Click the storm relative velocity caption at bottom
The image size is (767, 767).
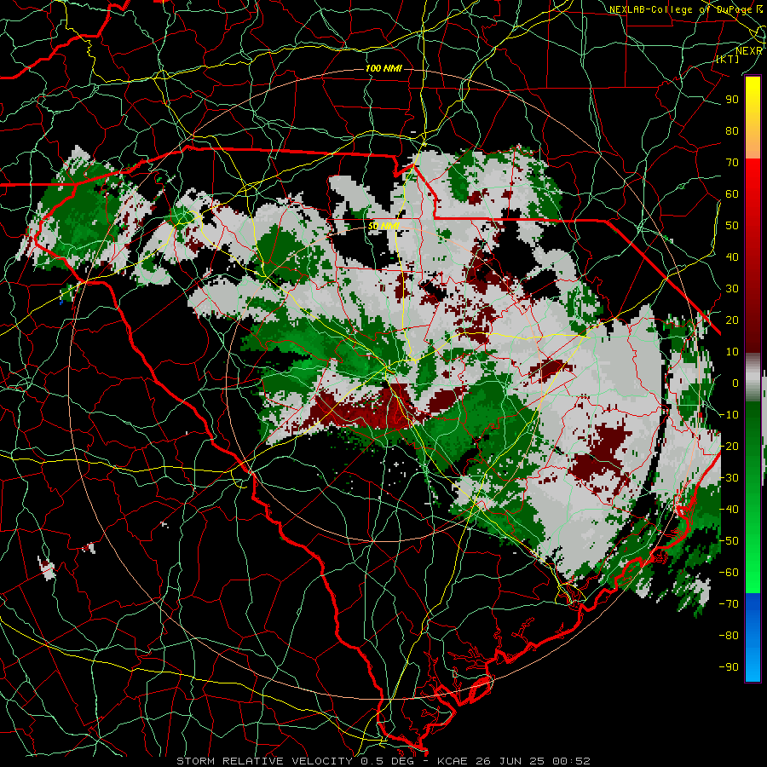coord(383,761)
